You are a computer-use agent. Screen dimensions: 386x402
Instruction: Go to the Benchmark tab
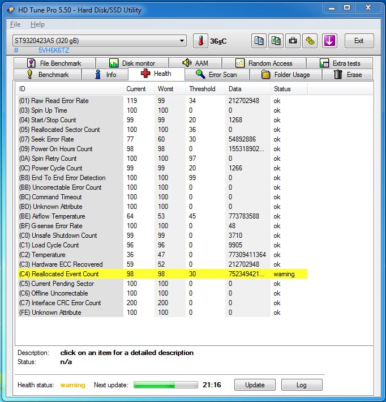[48, 75]
